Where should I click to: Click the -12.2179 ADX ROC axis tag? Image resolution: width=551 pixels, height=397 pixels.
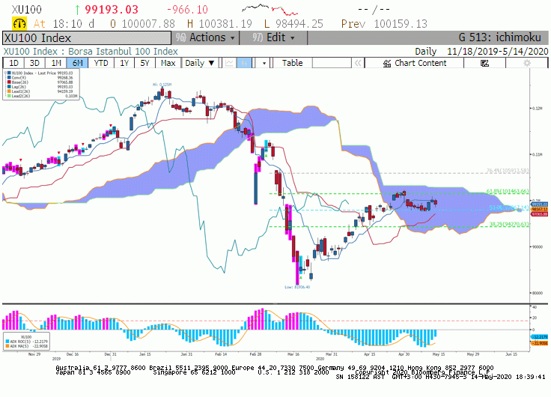540,337
